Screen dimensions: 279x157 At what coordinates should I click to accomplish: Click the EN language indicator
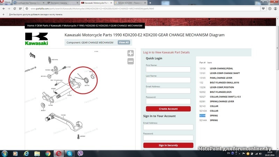click(x=228, y=153)
